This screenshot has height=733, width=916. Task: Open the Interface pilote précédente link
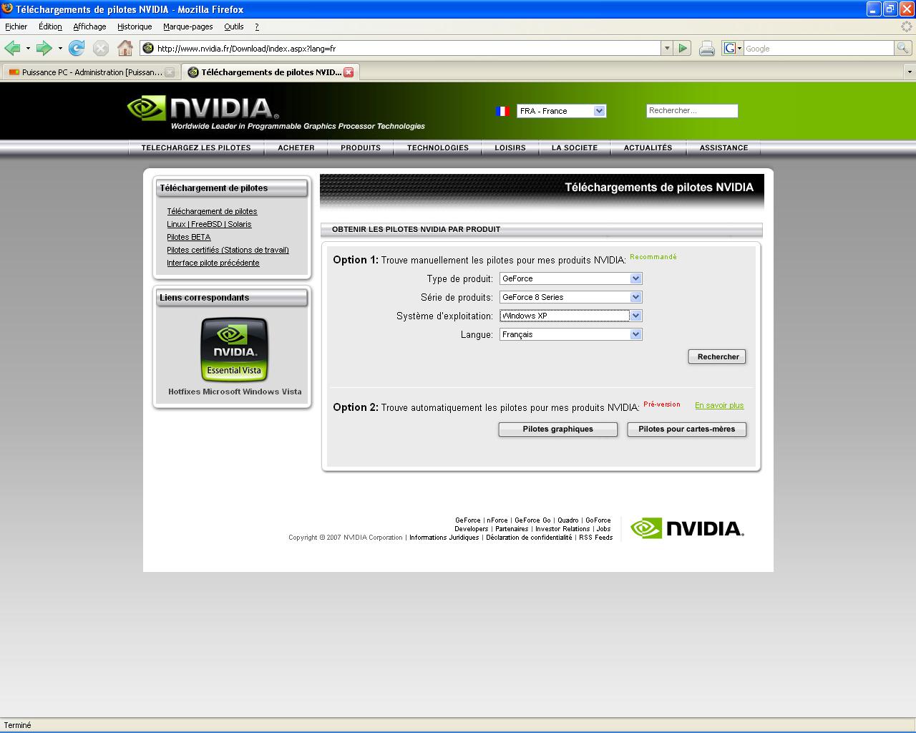coord(213,263)
